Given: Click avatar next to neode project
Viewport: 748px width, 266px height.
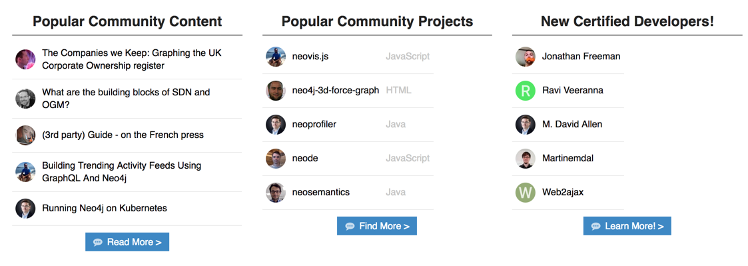Looking at the screenshot, I should click(x=275, y=159).
